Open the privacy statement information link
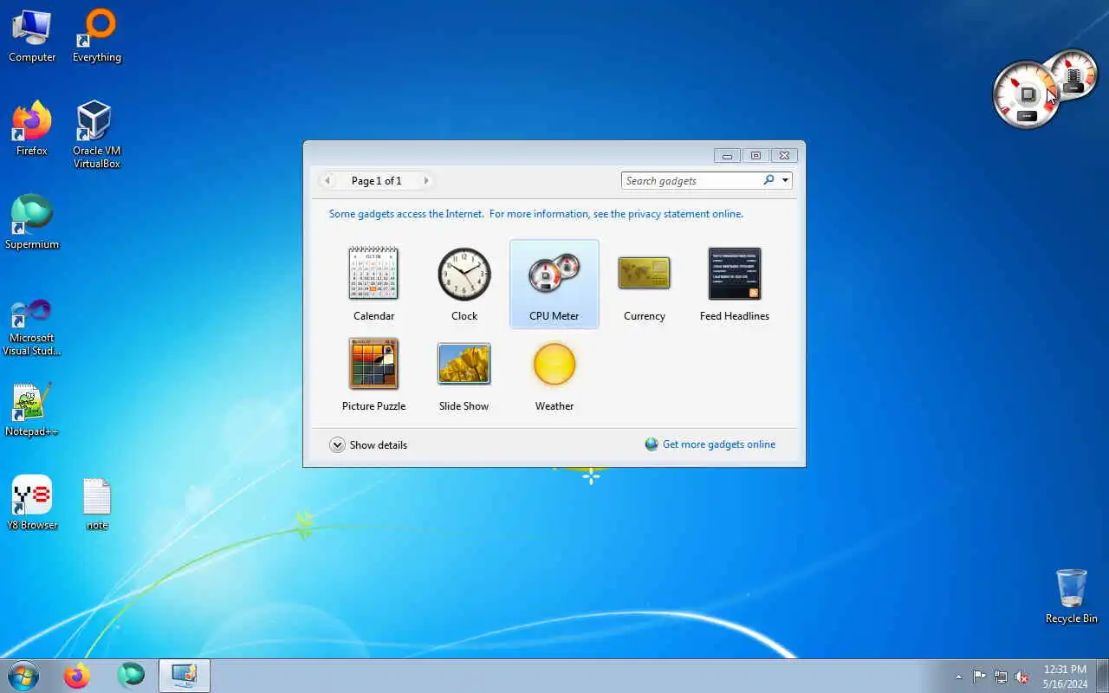This screenshot has height=693, width=1109. [x=536, y=214]
